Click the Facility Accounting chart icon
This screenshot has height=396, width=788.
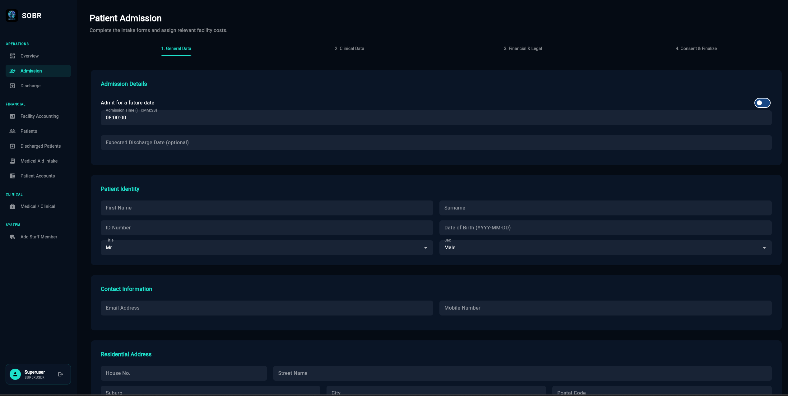[12, 116]
